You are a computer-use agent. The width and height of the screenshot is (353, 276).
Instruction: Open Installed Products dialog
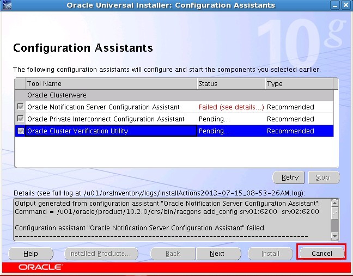pos(101,254)
